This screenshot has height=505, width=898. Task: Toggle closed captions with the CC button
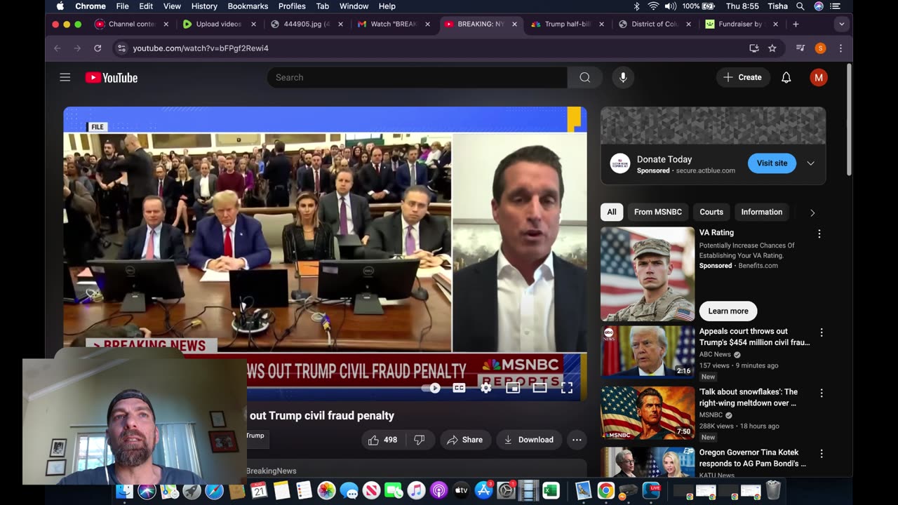pos(459,388)
